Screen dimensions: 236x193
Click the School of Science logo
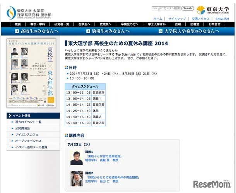point(29,13)
